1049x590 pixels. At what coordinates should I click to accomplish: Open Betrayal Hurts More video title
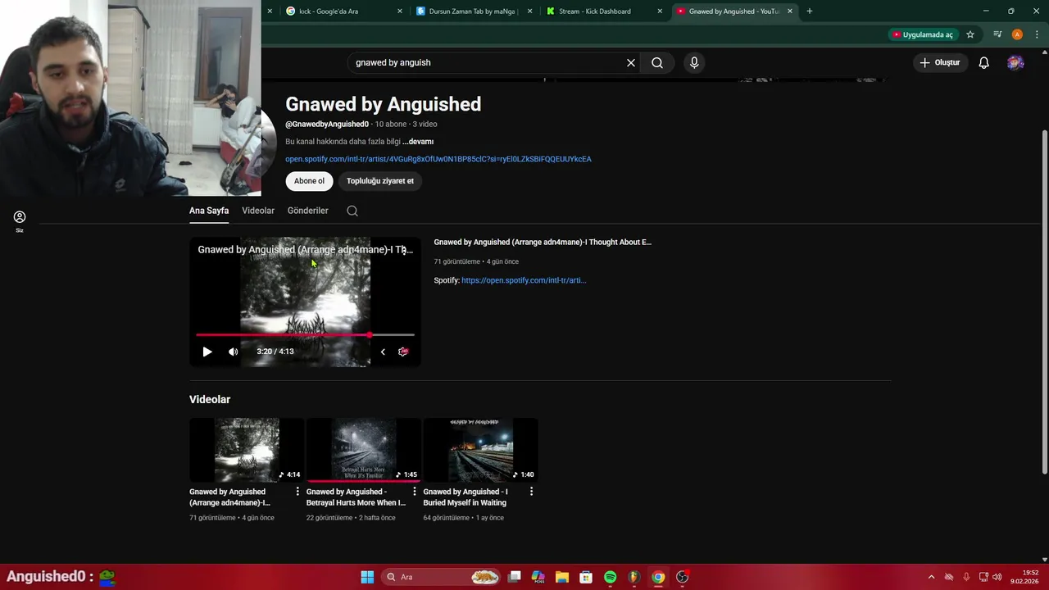pos(356,497)
